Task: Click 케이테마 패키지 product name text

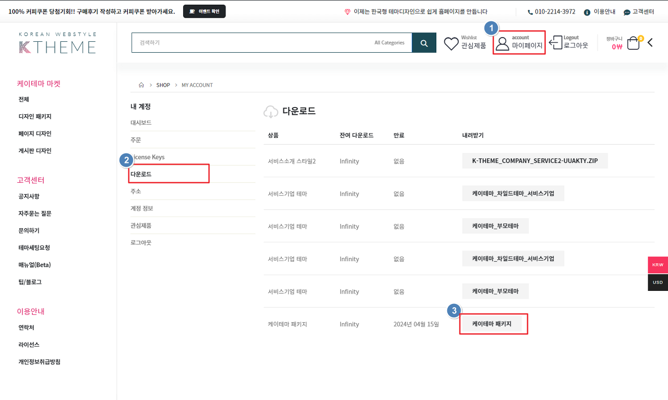Action: [287, 324]
